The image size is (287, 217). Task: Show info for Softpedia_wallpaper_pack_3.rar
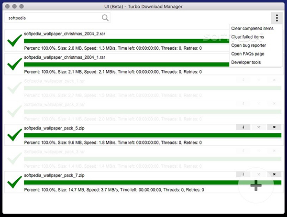(x=243, y=151)
